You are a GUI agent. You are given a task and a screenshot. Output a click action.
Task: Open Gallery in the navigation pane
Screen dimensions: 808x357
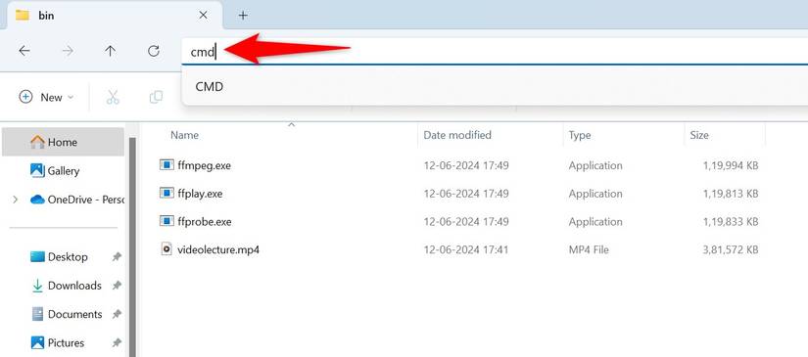(63, 171)
